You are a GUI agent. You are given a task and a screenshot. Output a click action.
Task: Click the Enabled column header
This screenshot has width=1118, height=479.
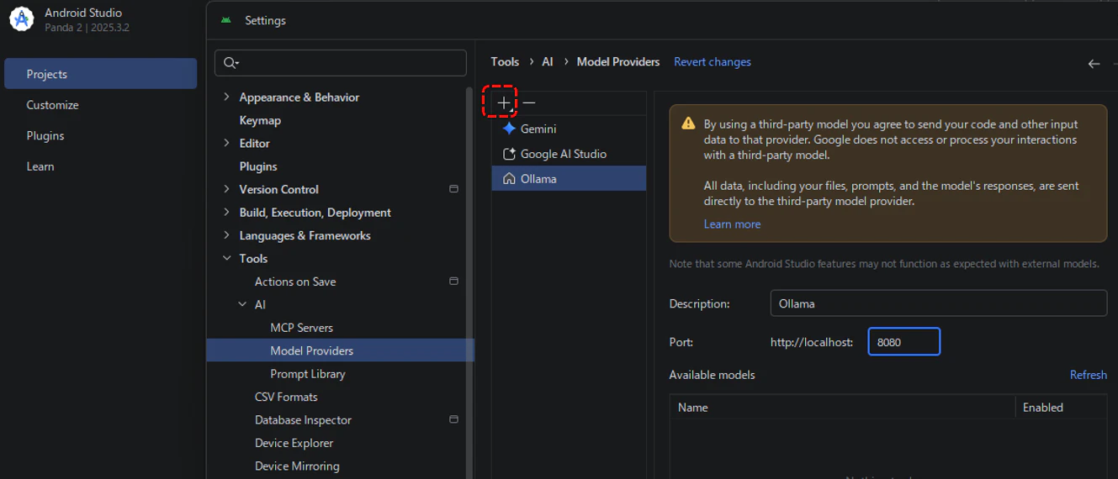tap(1061, 407)
